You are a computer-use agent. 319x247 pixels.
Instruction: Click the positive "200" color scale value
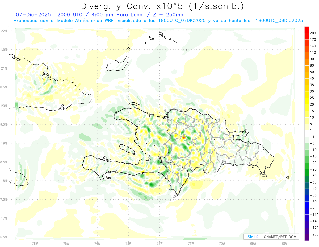point(313,33)
